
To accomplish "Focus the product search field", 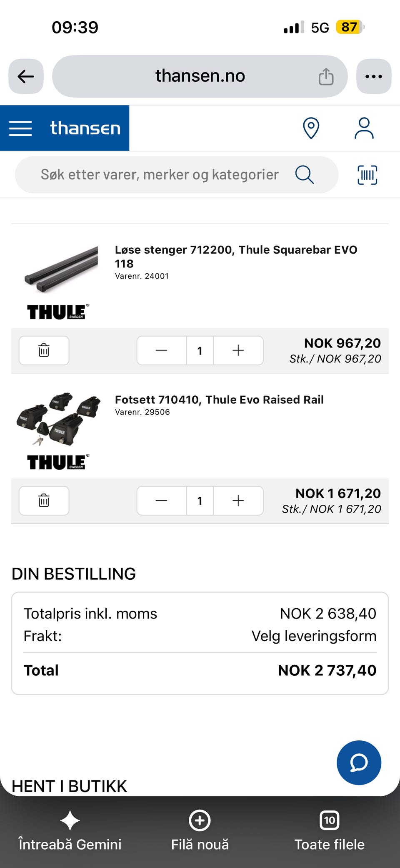I will 160,175.
